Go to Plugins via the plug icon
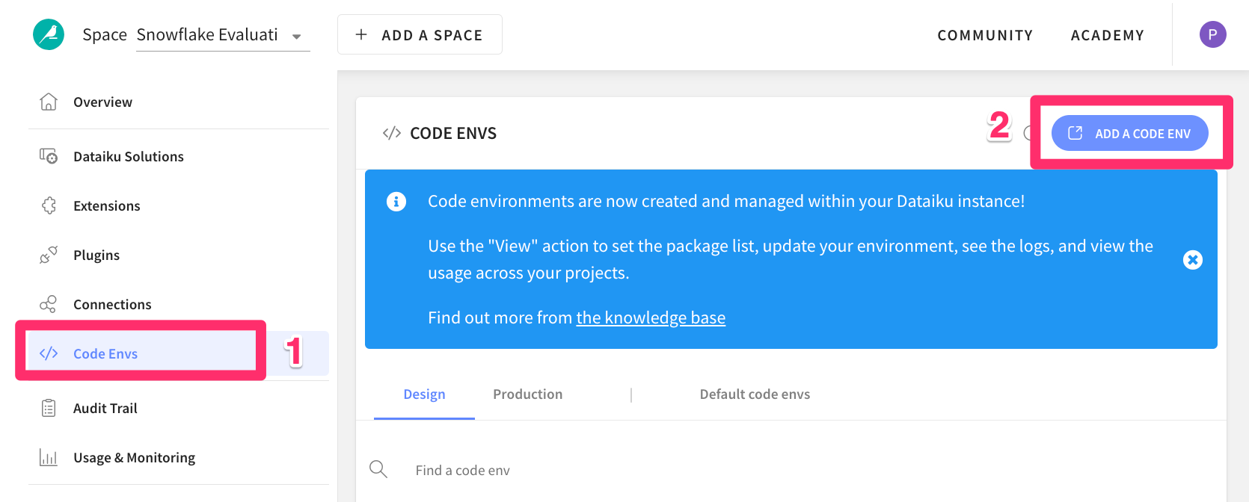 tap(49, 255)
